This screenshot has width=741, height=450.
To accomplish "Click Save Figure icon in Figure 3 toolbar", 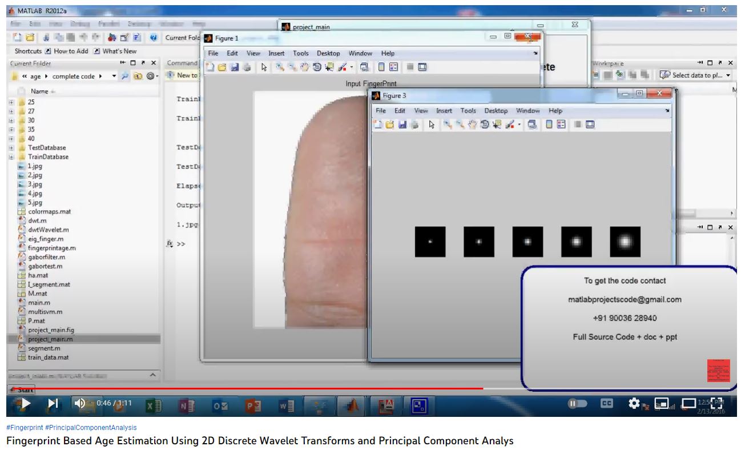I will click(x=402, y=124).
